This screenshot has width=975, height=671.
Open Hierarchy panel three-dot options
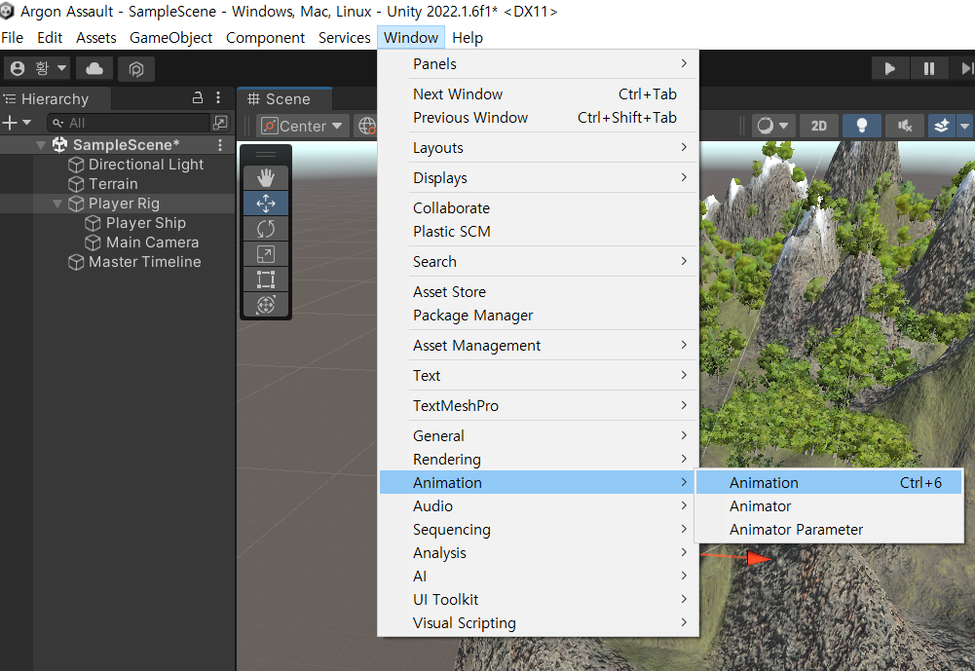[218, 97]
